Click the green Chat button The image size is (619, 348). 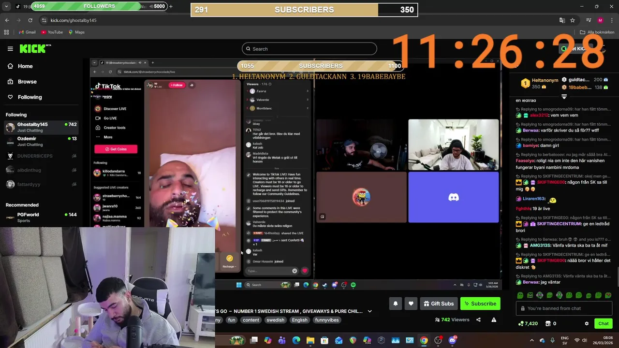click(603, 323)
